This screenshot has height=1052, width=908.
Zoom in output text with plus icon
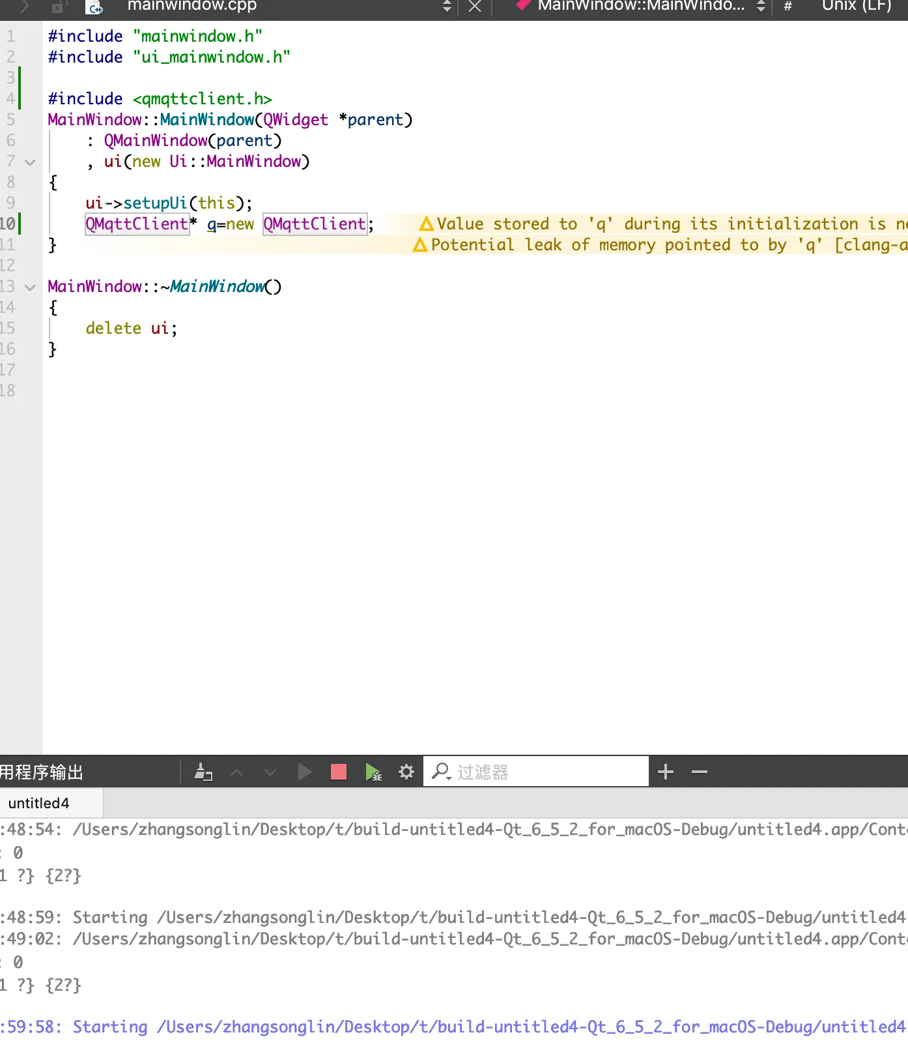tap(666, 772)
